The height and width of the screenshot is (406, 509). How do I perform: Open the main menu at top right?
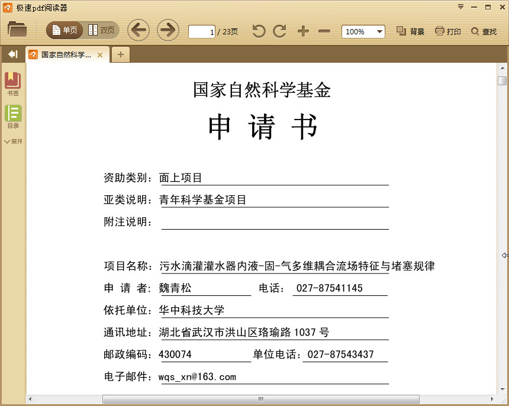[x=460, y=7]
